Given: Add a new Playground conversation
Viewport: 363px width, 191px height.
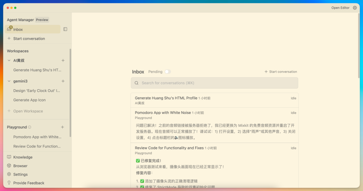Looking at the screenshot, I should 62,127.
